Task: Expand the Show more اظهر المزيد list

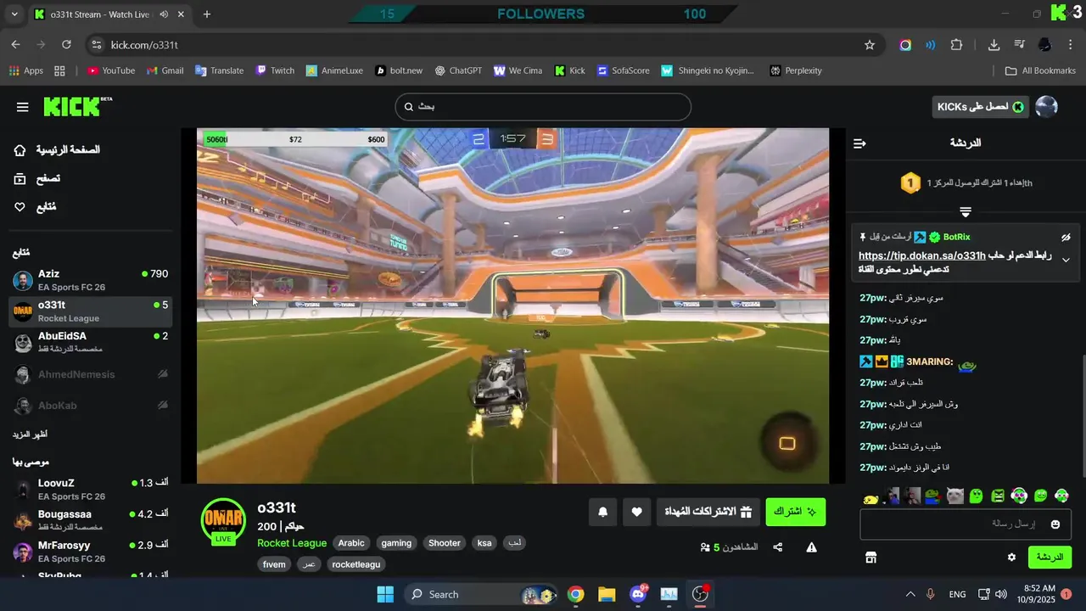Action: point(30,434)
